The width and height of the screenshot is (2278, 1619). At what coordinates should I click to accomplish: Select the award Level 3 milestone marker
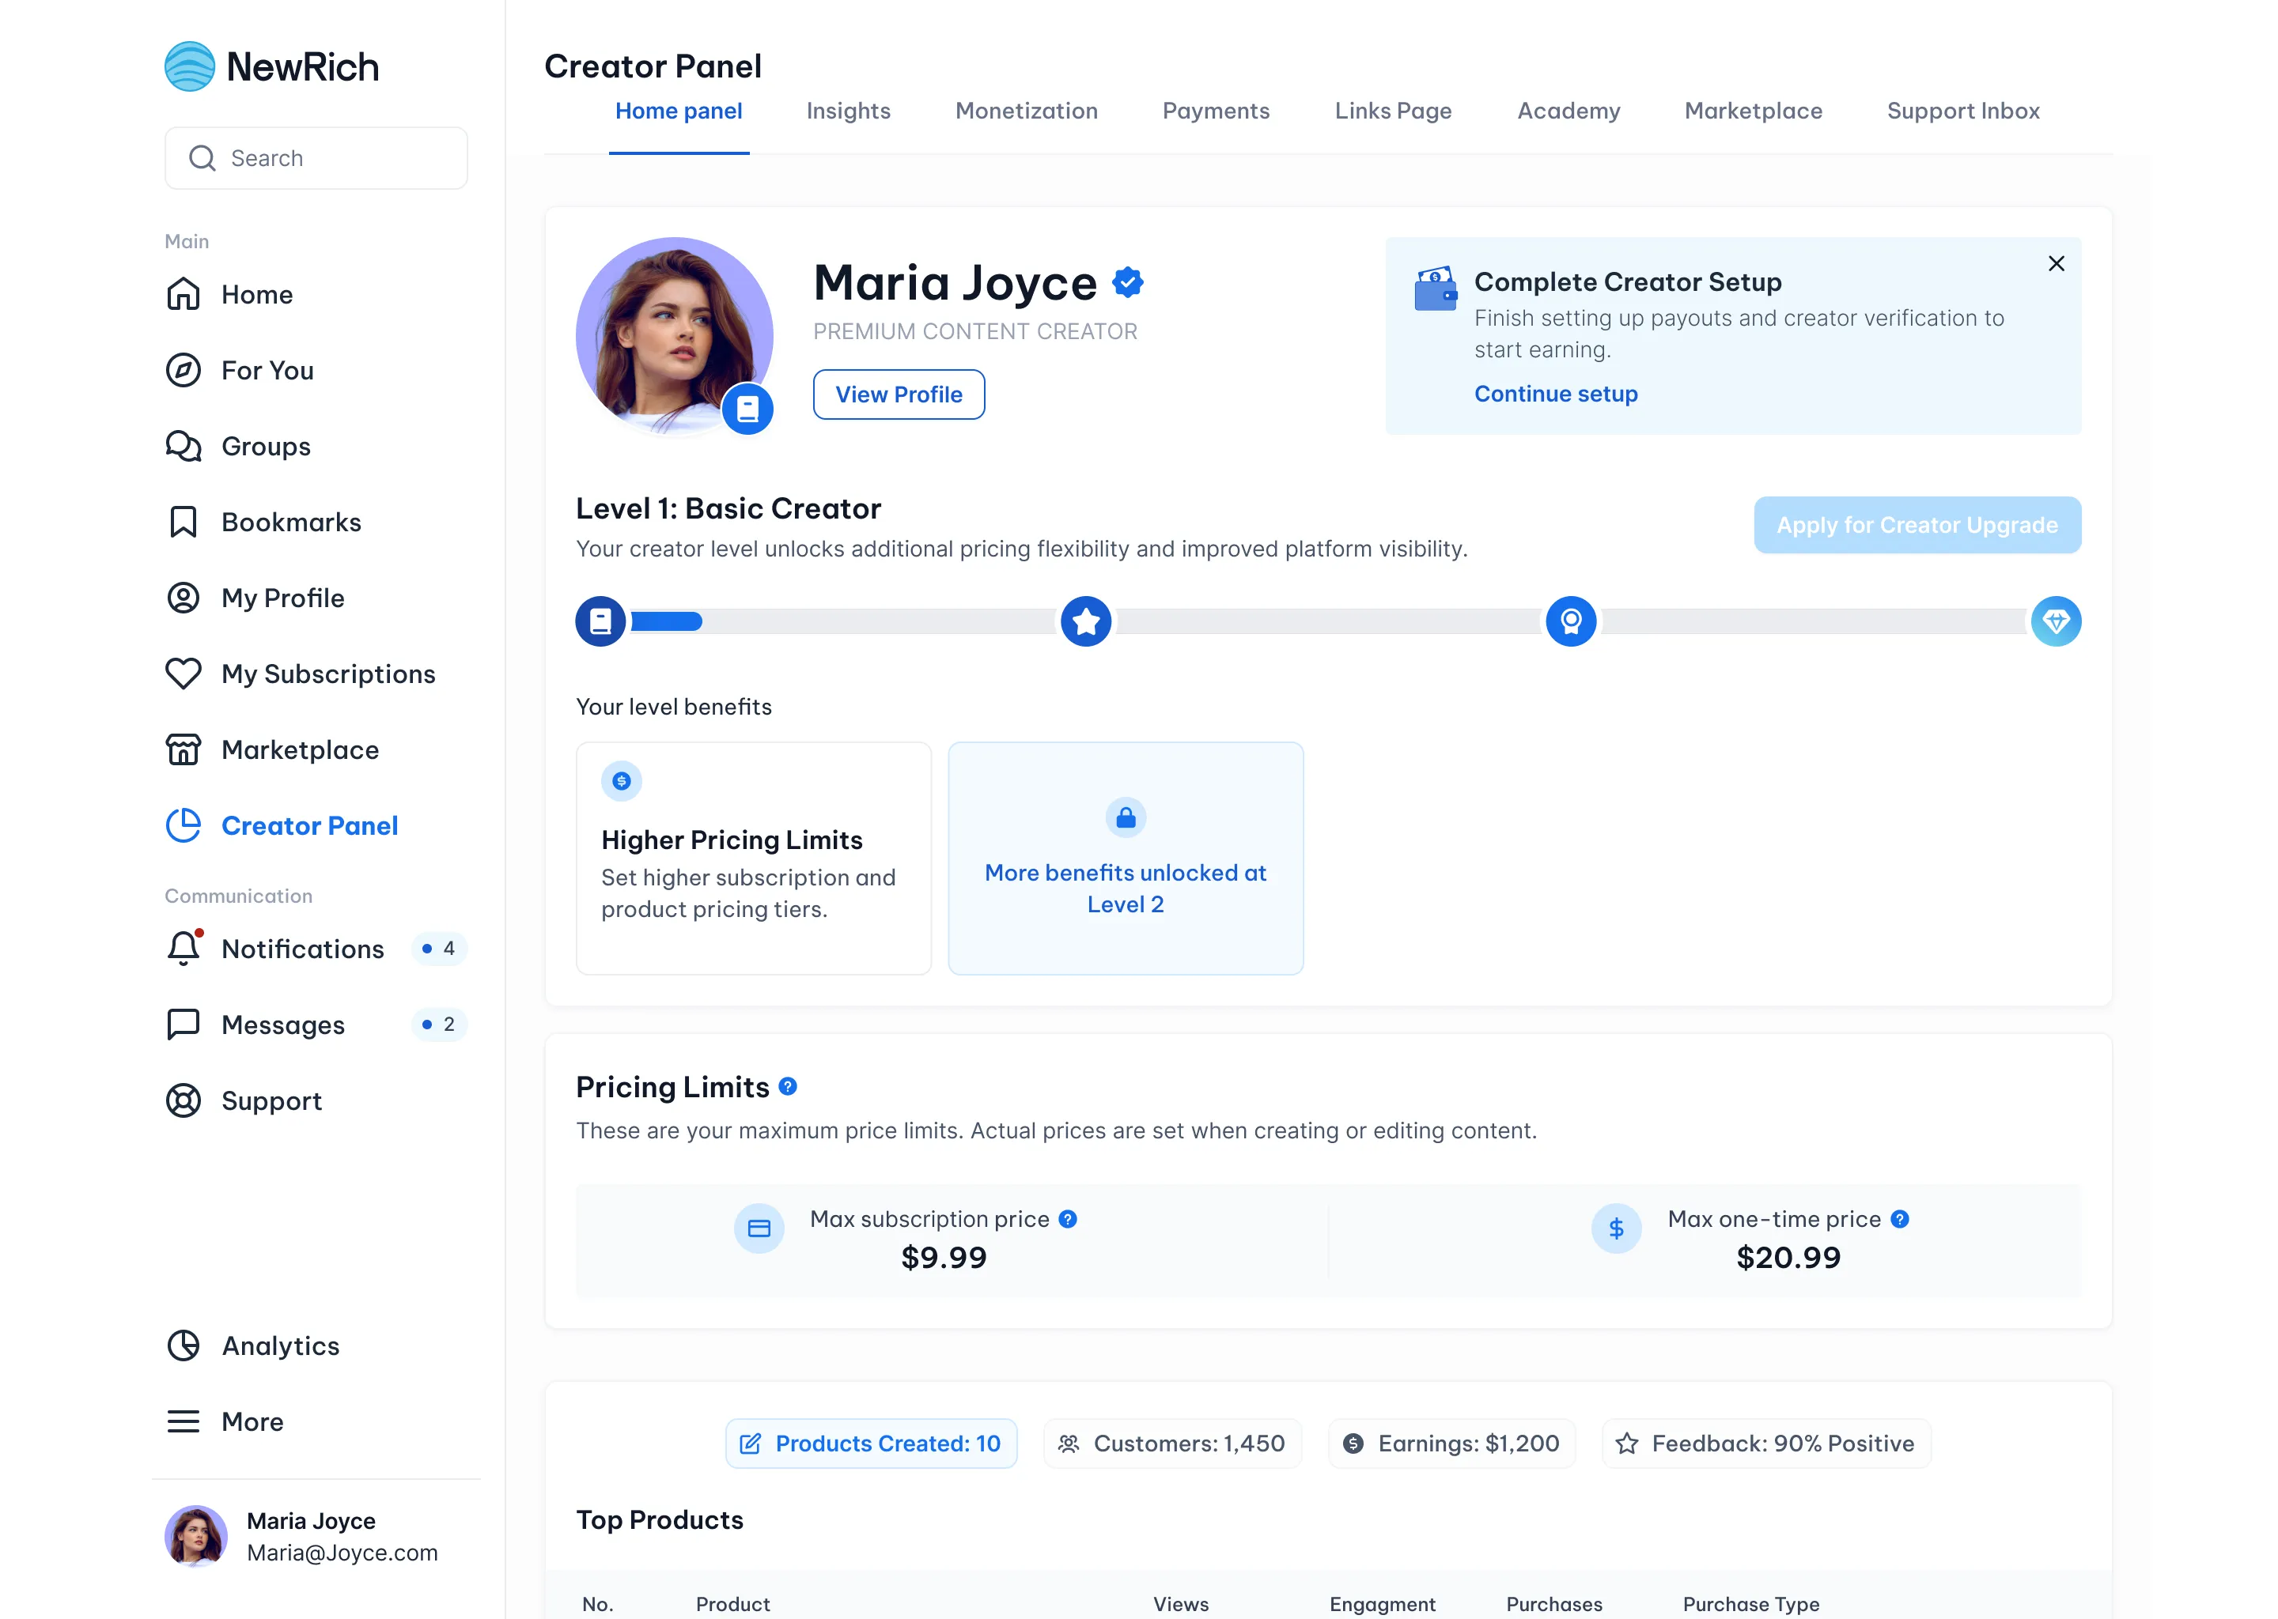click(x=1571, y=621)
